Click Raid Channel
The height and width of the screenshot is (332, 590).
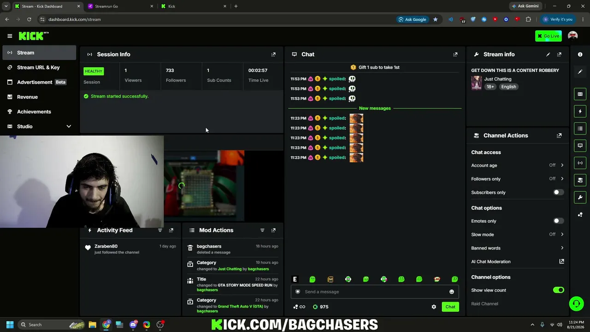(x=484, y=304)
